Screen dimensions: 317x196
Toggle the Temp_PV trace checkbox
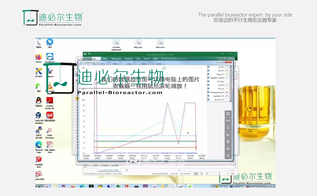[208, 74]
